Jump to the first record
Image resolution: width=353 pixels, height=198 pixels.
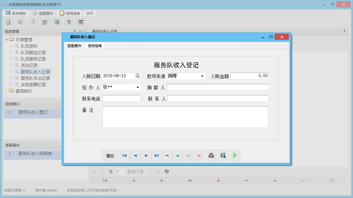tap(124, 155)
